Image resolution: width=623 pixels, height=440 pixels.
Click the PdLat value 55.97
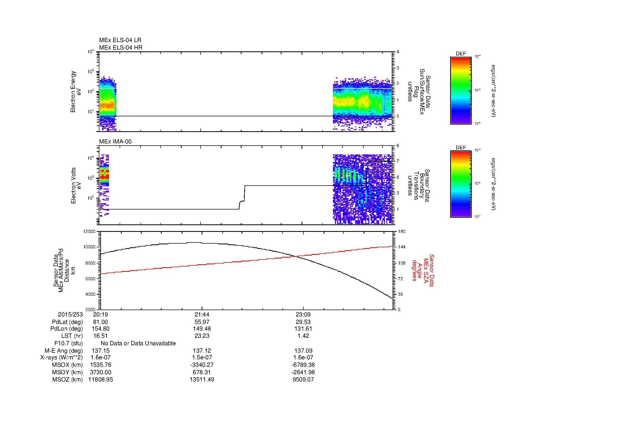202,322
